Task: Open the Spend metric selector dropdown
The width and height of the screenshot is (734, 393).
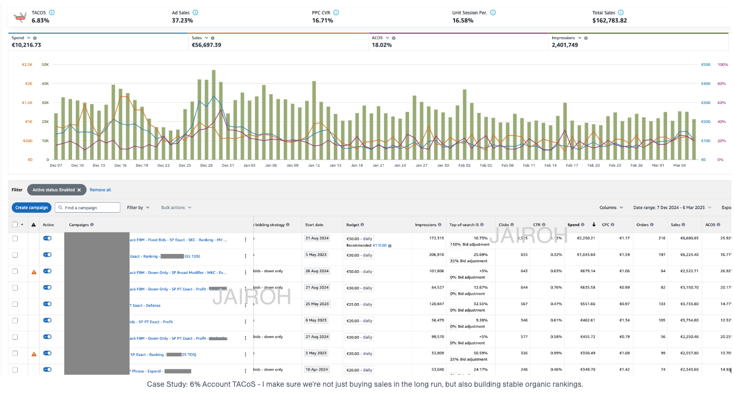Action: [x=29, y=38]
